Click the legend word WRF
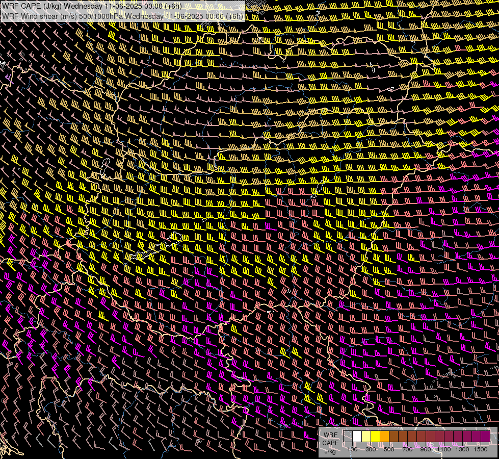The width and height of the screenshot is (499, 459). [330, 435]
